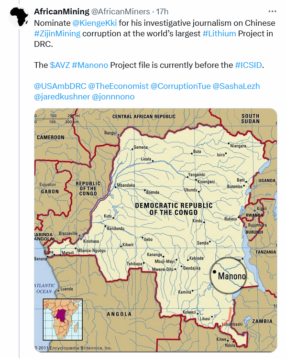This screenshot has height=358, width=286.
Task: Click the $AVZ cashtag
Action: (60, 65)
